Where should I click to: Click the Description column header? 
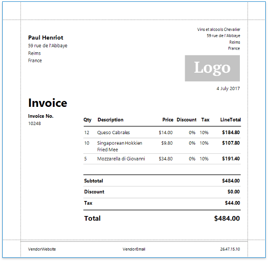[111, 120]
